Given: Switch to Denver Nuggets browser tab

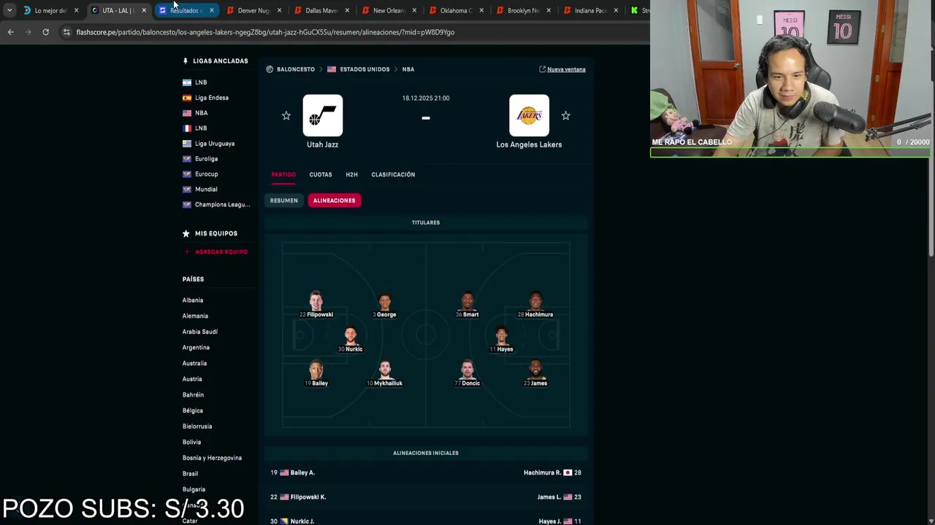Looking at the screenshot, I should click(253, 10).
